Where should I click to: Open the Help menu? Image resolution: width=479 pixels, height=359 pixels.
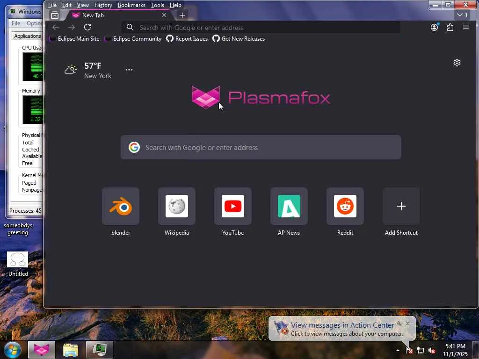point(176,5)
